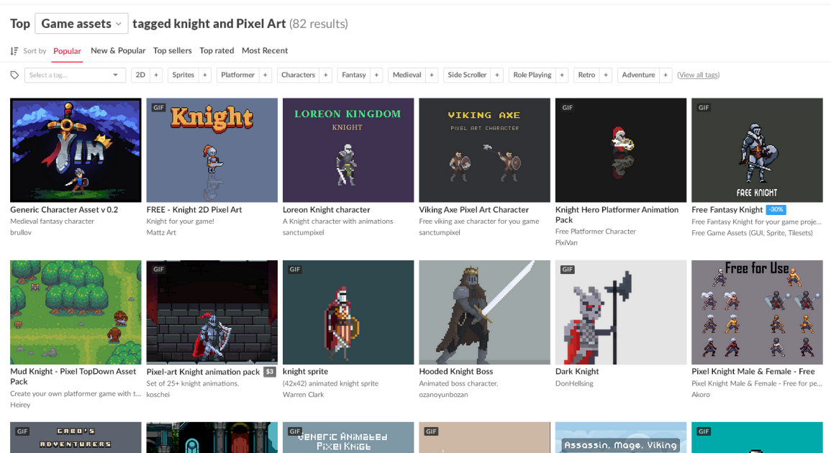Visit author PixiVan's profile
The width and height of the screenshot is (831, 453).
(x=566, y=242)
